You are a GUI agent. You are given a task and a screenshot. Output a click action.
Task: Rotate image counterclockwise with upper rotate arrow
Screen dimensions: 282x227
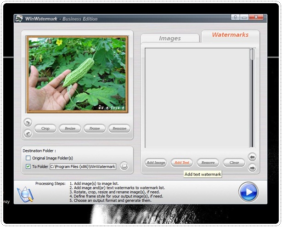[x=28, y=123]
